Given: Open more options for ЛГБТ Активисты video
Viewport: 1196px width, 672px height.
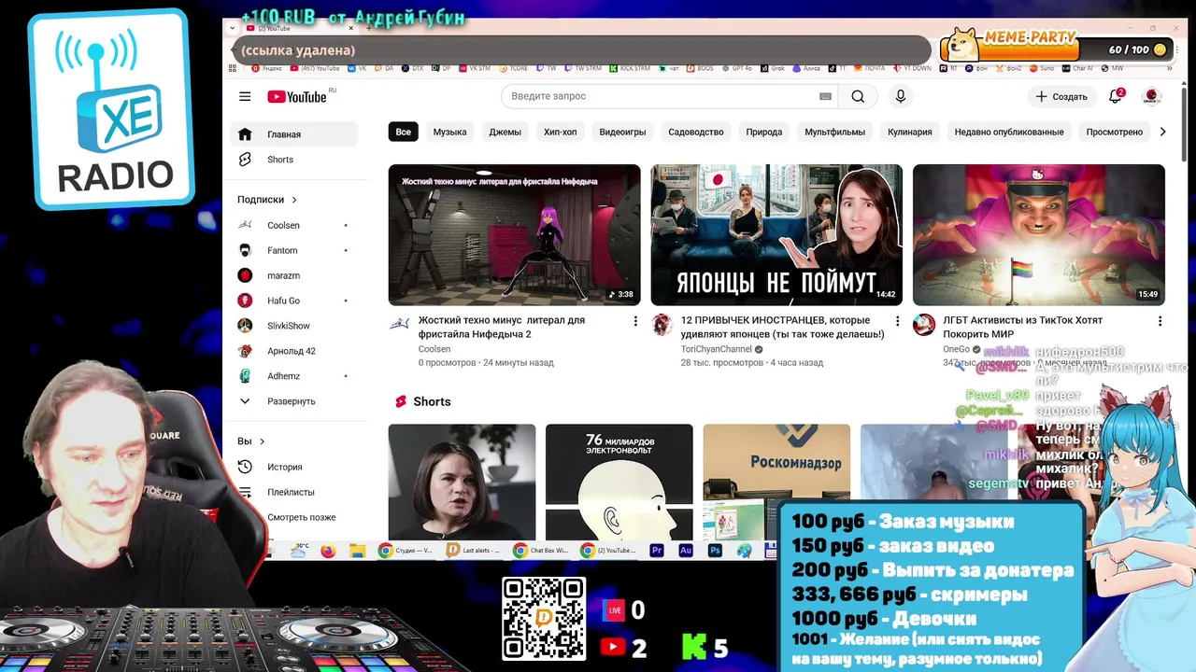Looking at the screenshot, I should coord(1160,321).
